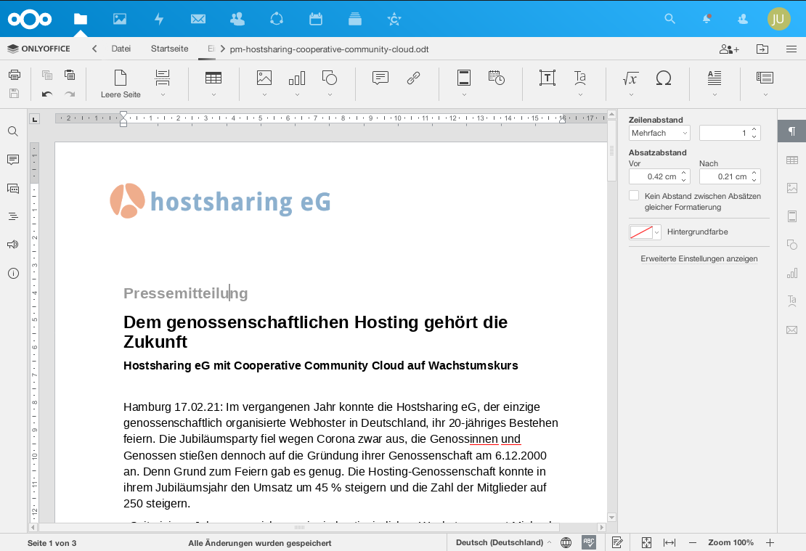
Task: Open the find search icon in left sidebar
Action: pyautogui.click(x=13, y=131)
